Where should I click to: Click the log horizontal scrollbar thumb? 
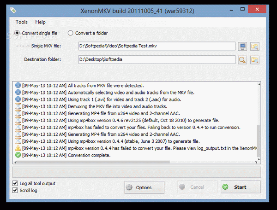point(94,162)
